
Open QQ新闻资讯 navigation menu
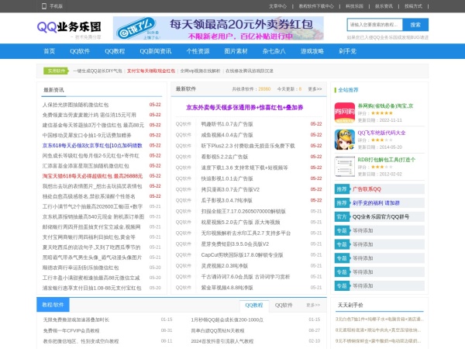click(x=156, y=51)
